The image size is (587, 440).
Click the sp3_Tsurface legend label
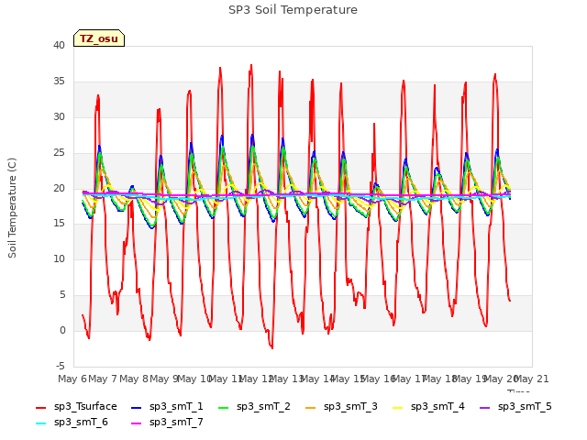click(85, 406)
